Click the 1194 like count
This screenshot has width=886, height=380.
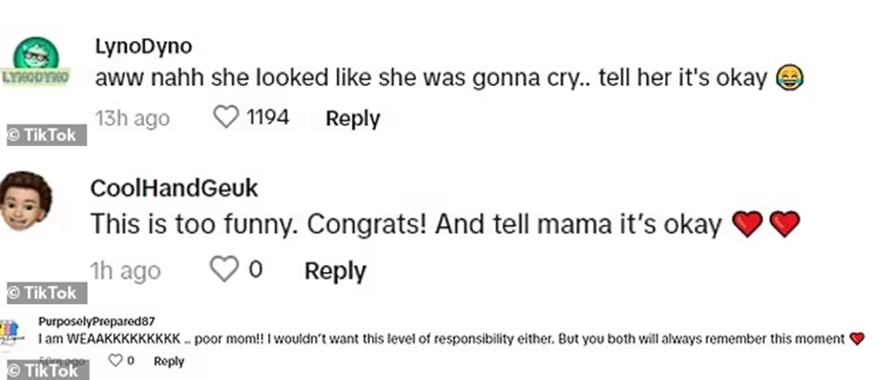click(x=268, y=117)
